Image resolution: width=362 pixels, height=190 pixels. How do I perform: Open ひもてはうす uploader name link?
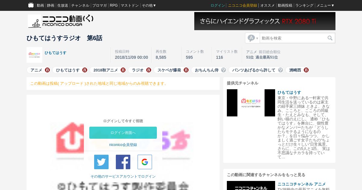pyautogui.click(x=56, y=53)
